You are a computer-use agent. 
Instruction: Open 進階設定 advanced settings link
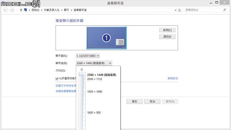173,78
